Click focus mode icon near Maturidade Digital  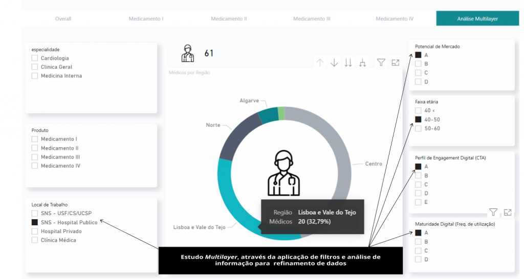click(x=508, y=212)
